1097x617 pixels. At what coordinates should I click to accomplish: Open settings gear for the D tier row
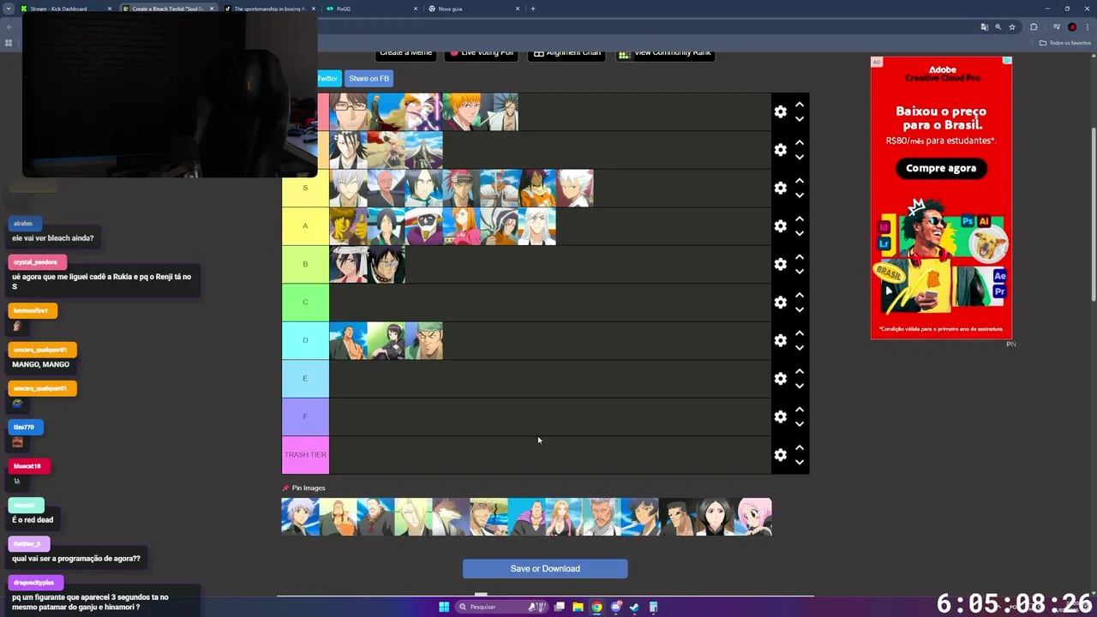780,340
